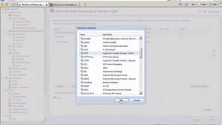
Task: Sort list by the Descrizione column header
Action: [120, 34]
